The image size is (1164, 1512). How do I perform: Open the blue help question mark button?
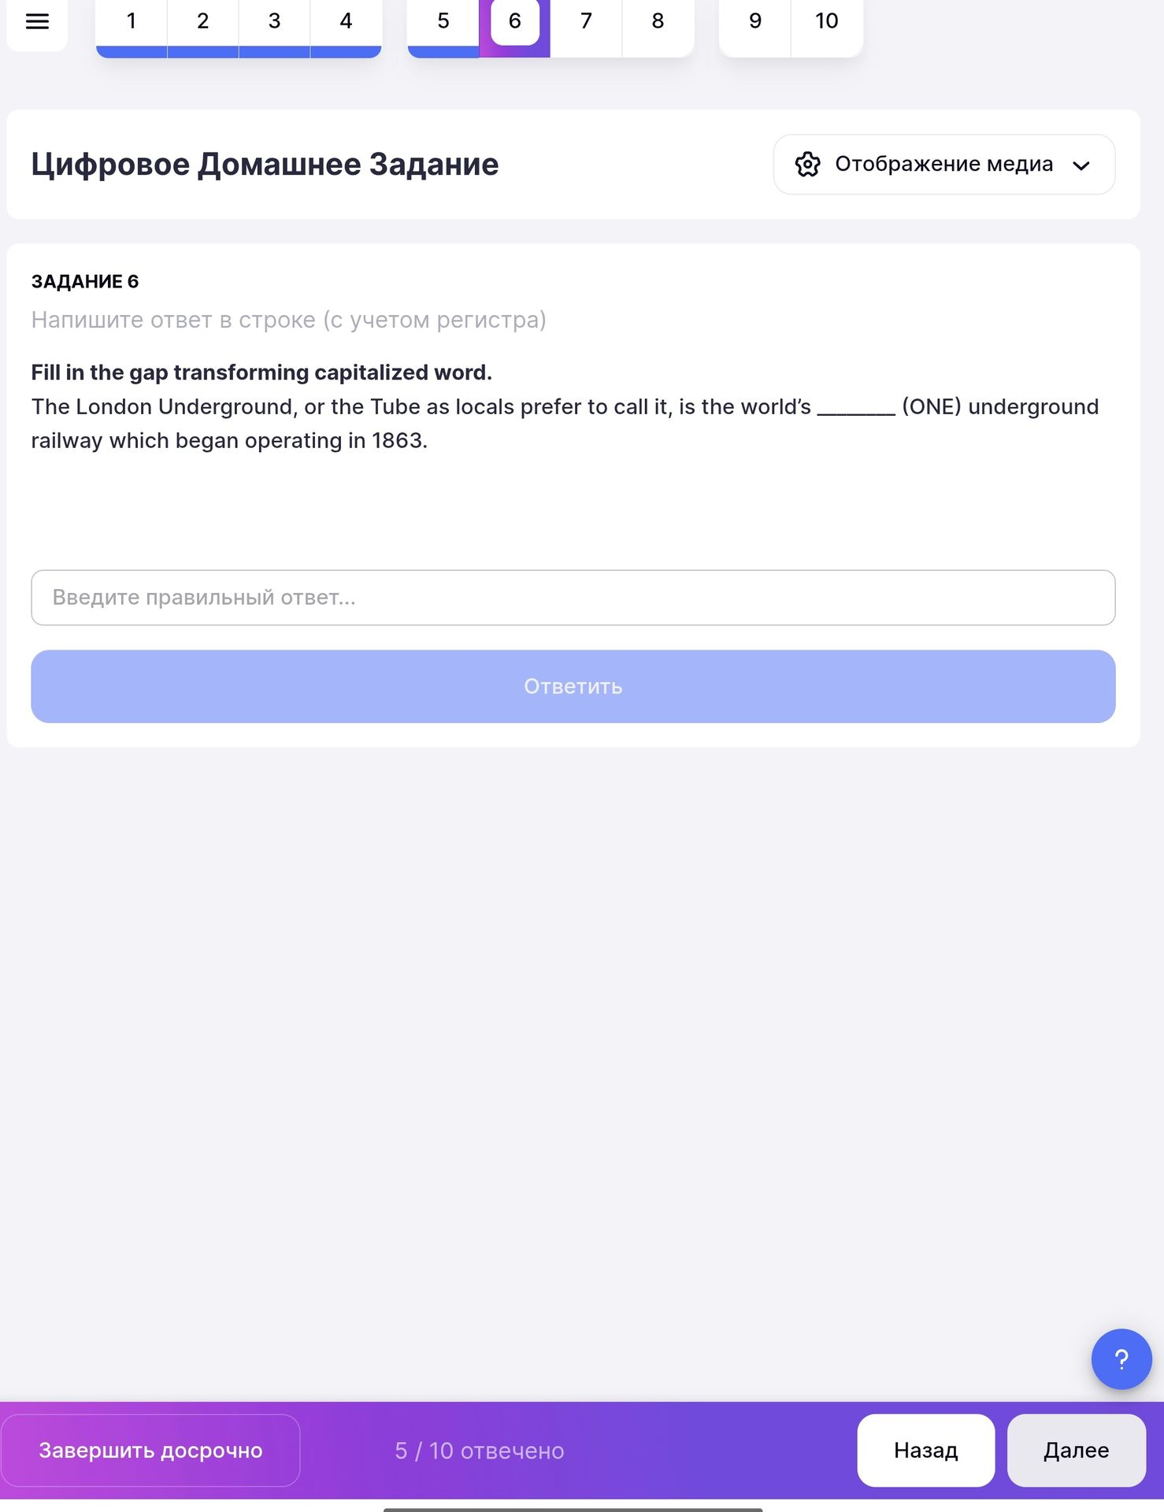[x=1121, y=1358]
